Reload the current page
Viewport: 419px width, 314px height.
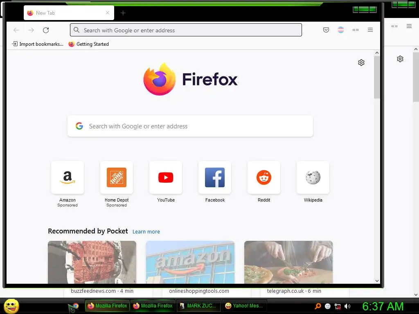tap(46, 30)
